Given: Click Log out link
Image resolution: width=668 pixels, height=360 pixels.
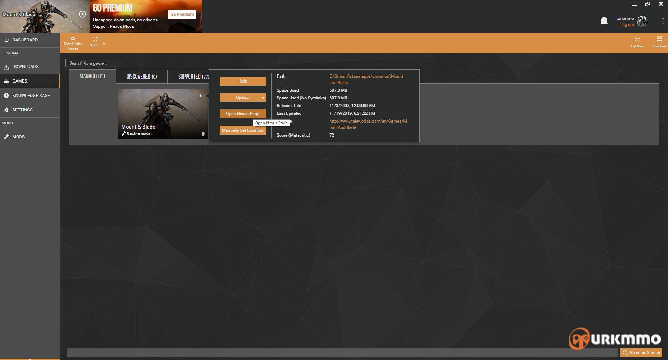Looking at the screenshot, I should pos(627,25).
